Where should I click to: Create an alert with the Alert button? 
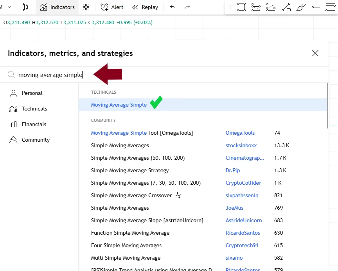[x=112, y=7]
